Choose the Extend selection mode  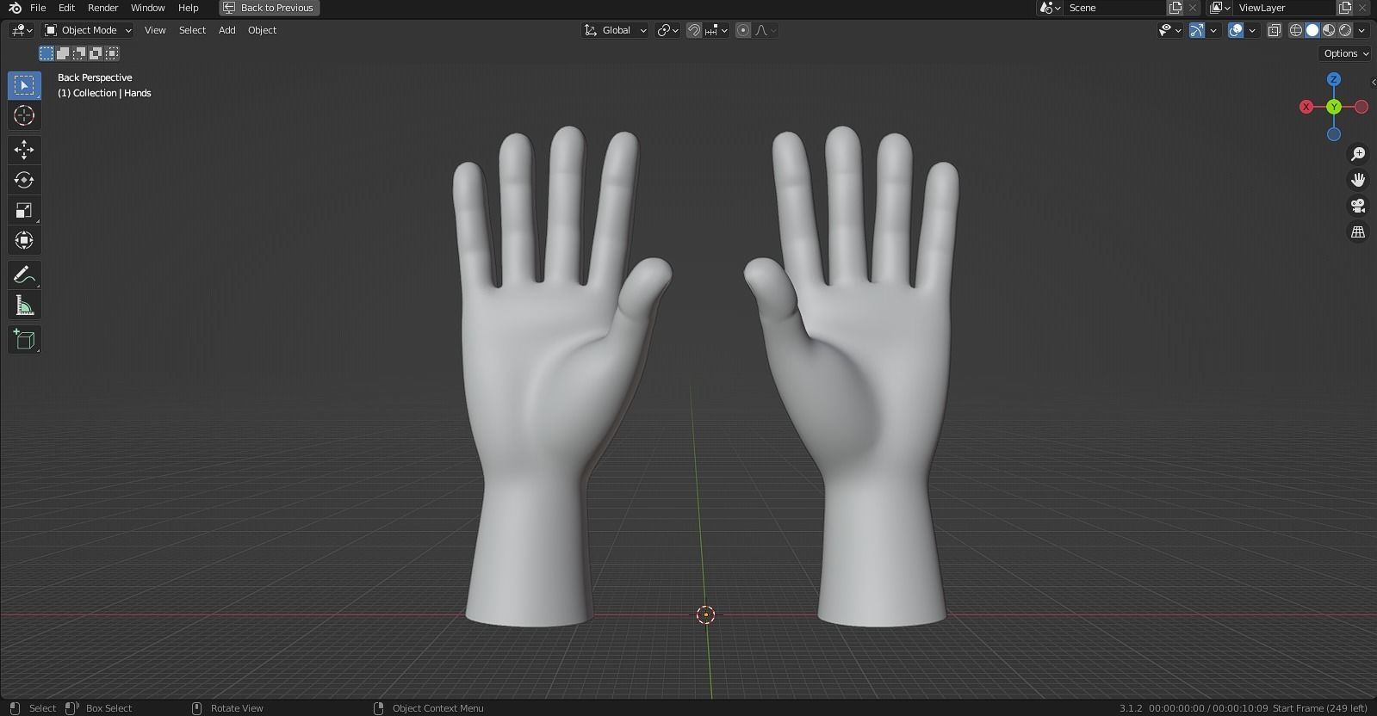63,53
